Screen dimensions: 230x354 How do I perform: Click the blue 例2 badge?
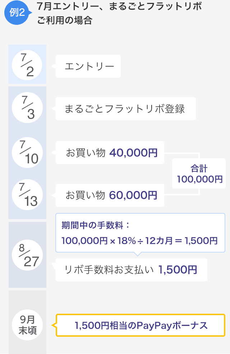[x=17, y=13]
